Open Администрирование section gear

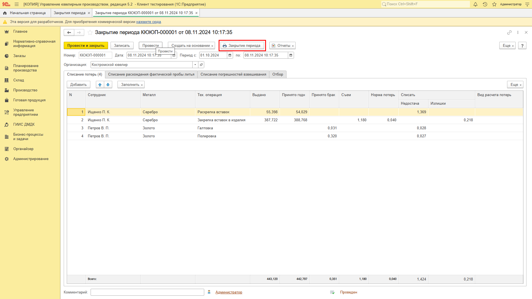pyautogui.click(x=7, y=159)
